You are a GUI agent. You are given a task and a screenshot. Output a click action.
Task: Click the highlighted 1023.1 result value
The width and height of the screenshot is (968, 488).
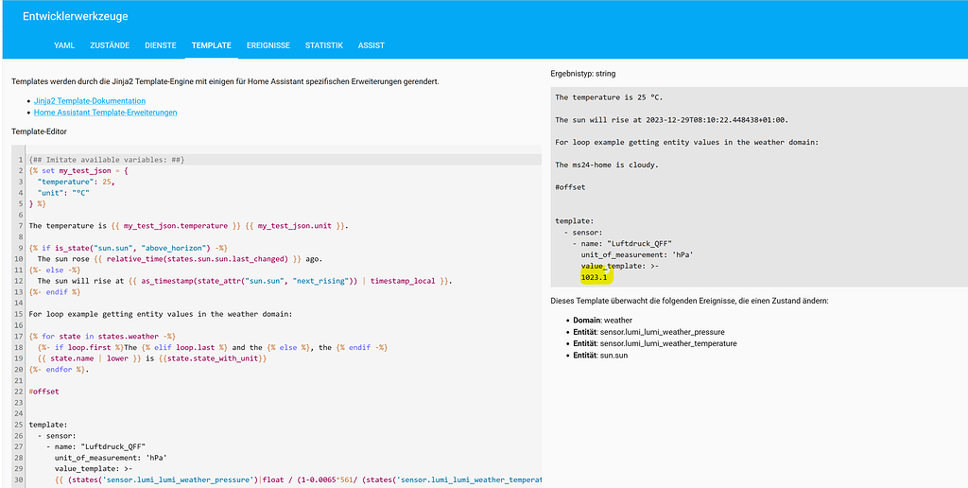[x=594, y=278]
